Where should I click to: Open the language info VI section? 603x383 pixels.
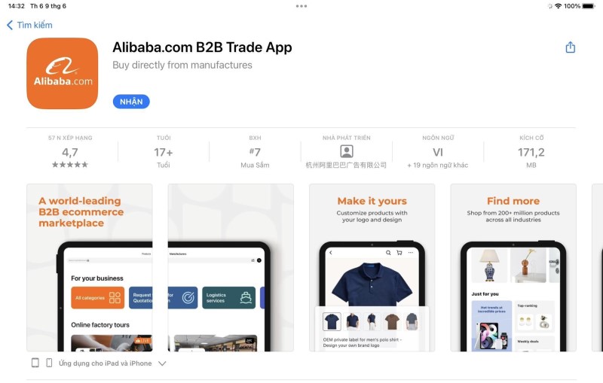(x=438, y=152)
